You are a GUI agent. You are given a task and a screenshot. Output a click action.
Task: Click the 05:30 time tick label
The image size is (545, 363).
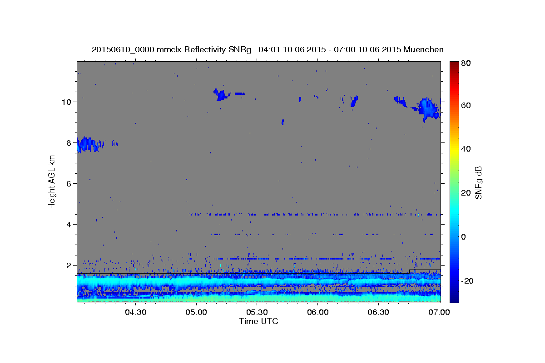[x=257, y=312]
